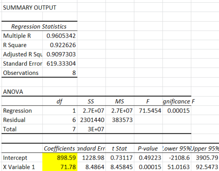Click the Lower 95% column header

click(176, 149)
